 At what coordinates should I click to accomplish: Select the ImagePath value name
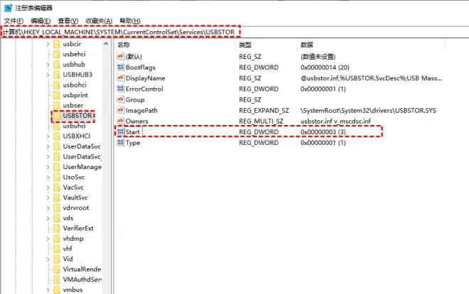click(141, 110)
